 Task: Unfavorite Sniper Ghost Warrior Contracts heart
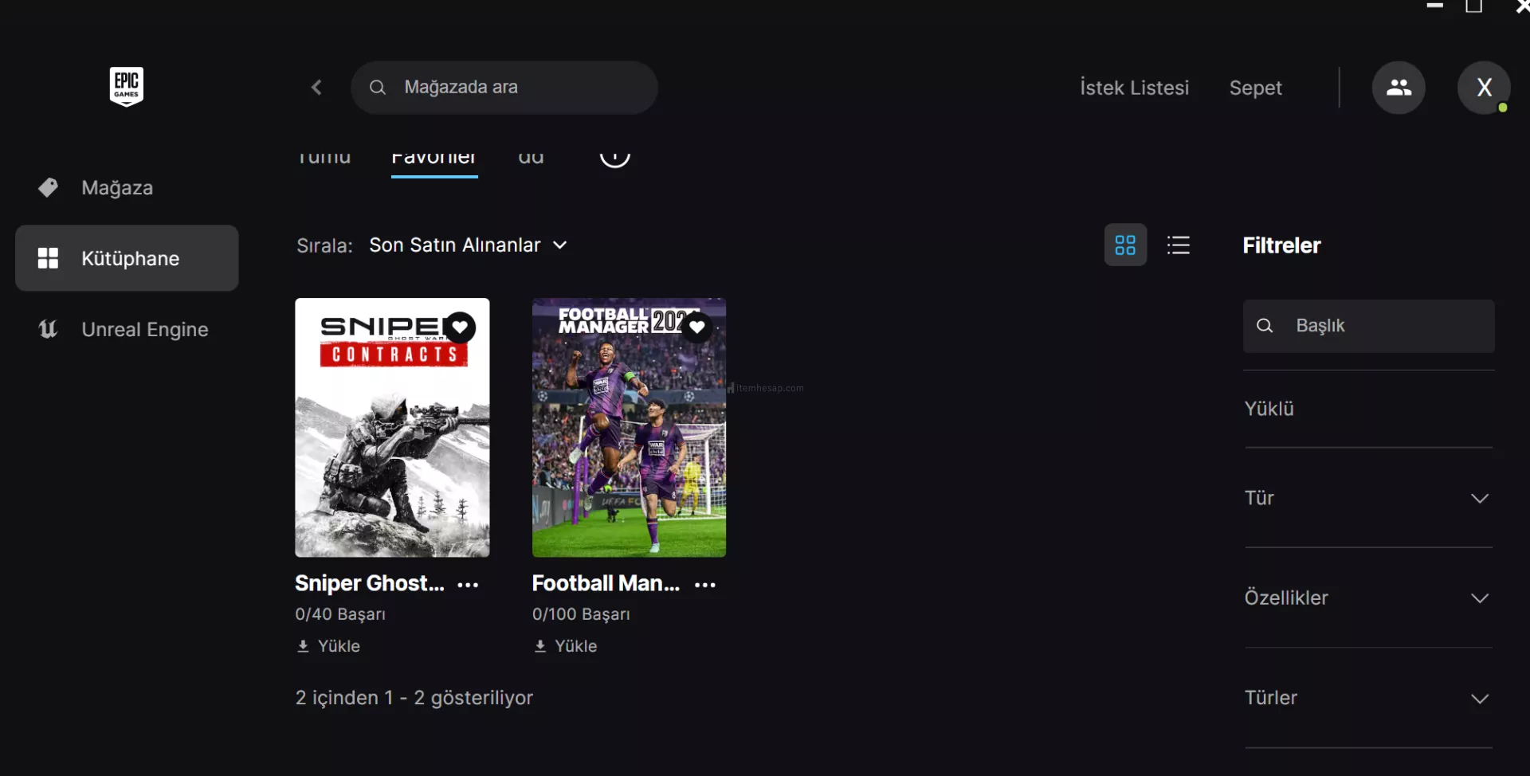(x=460, y=327)
